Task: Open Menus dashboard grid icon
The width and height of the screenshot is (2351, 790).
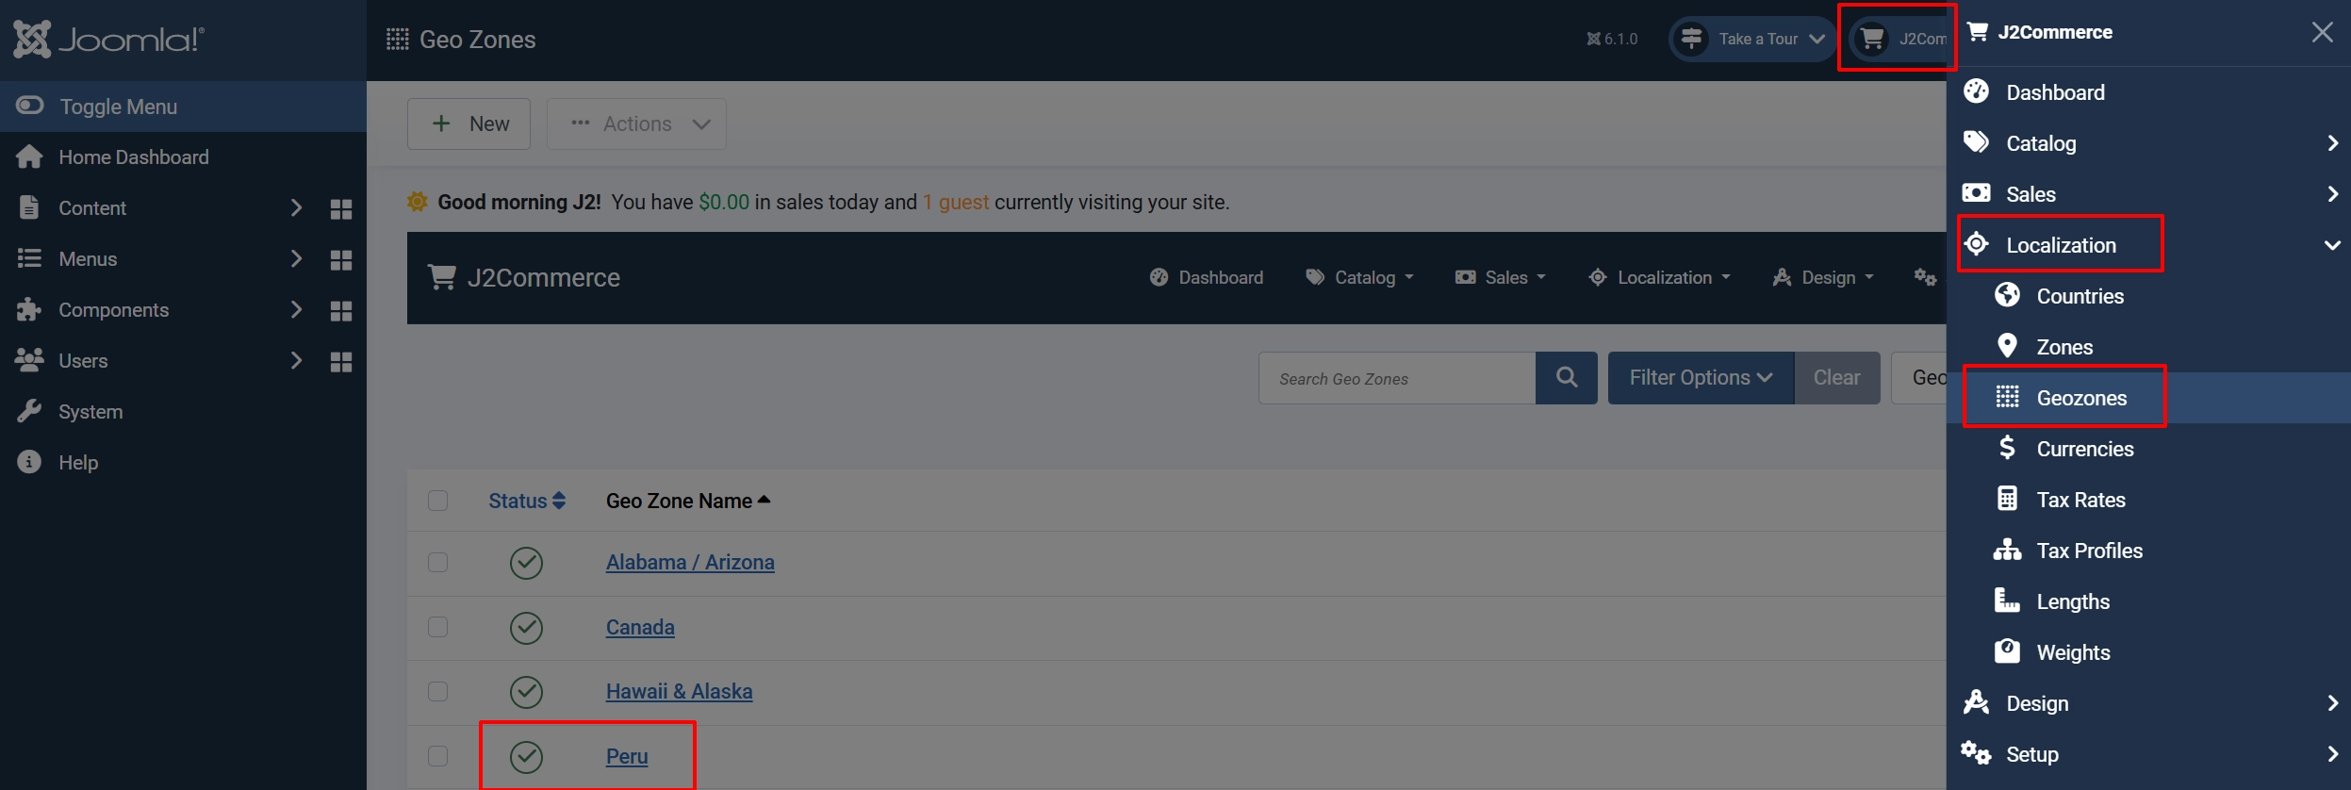Action: coord(341,259)
